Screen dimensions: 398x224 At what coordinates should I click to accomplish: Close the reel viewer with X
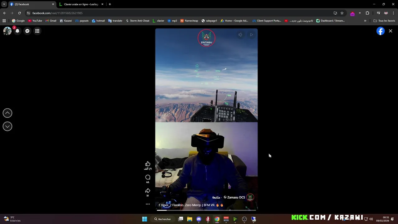pos(391,31)
